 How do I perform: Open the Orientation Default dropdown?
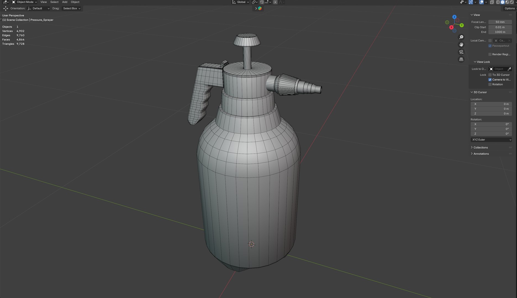click(39, 9)
